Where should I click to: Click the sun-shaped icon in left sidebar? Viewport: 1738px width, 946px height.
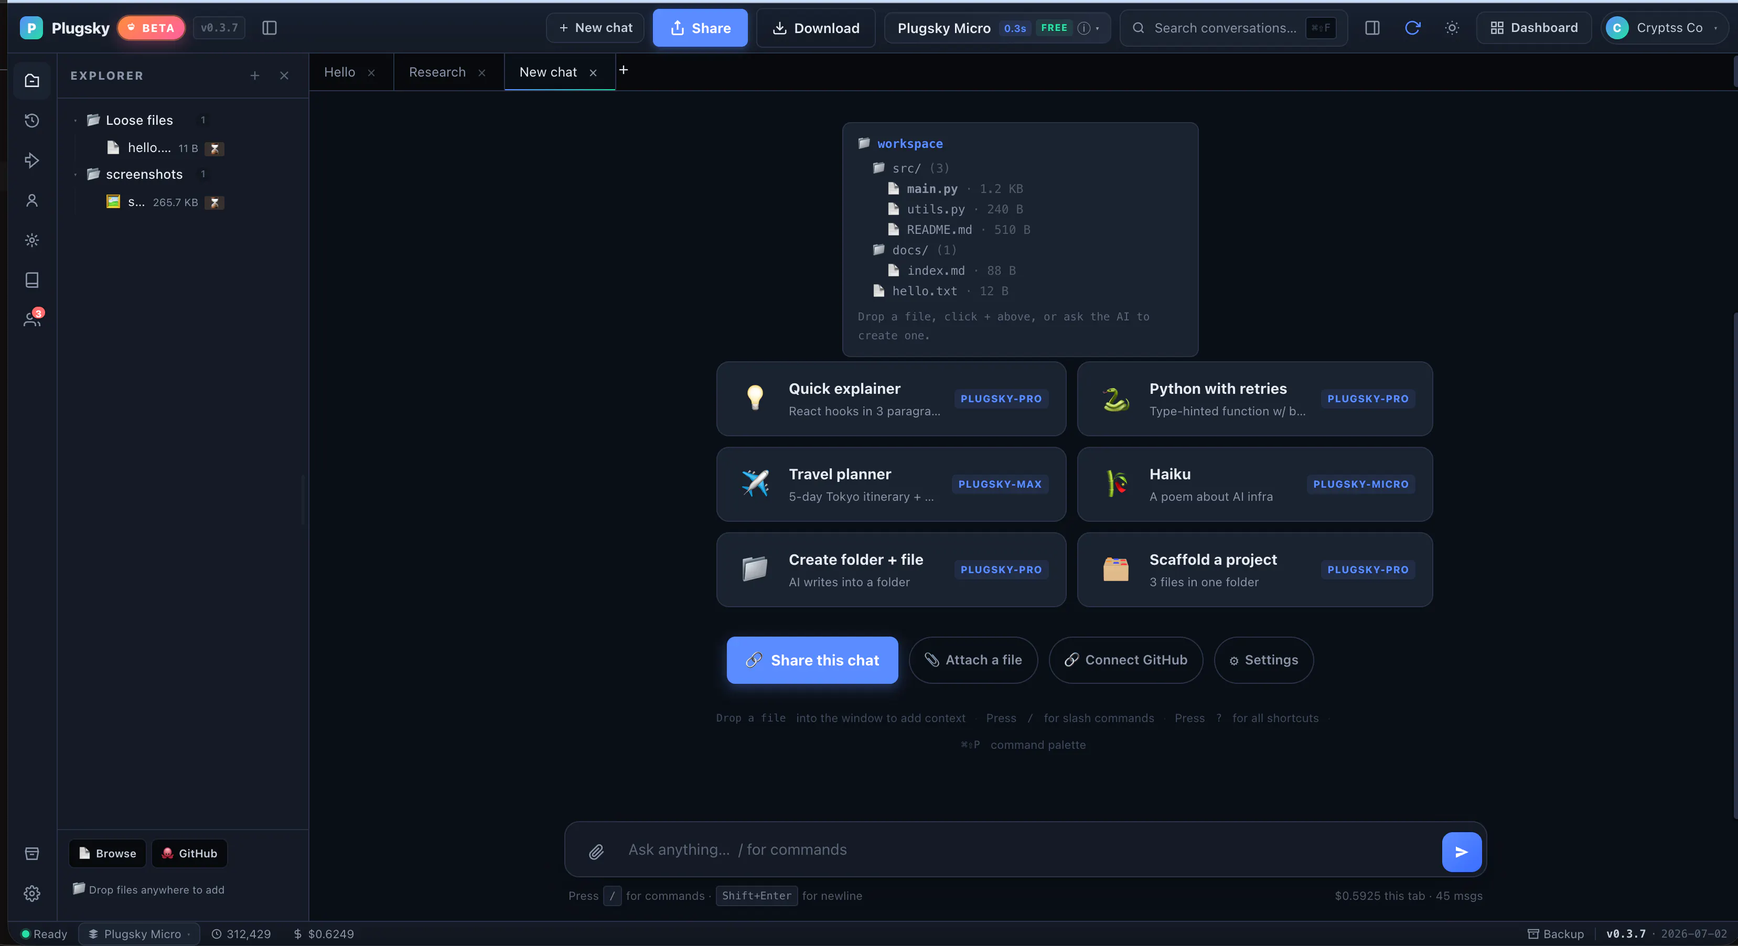(x=31, y=240)
